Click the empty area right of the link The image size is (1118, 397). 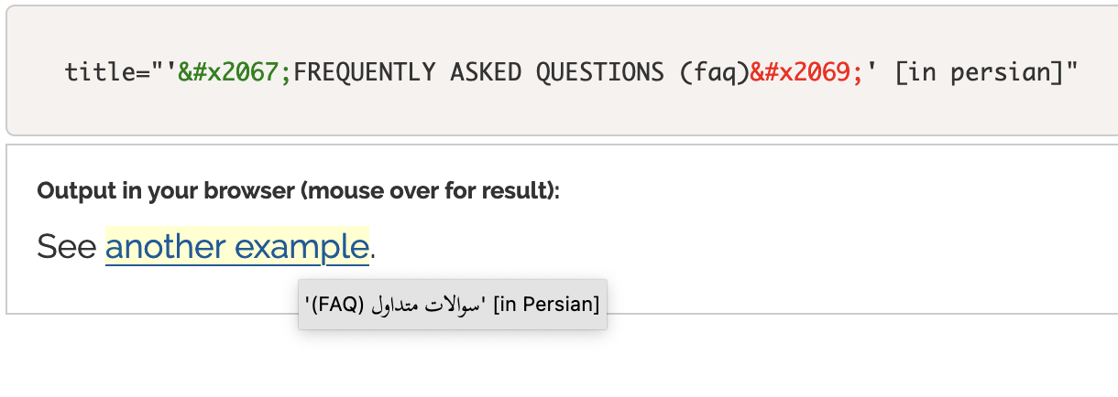pyautogui.click(x=733, y=247)
